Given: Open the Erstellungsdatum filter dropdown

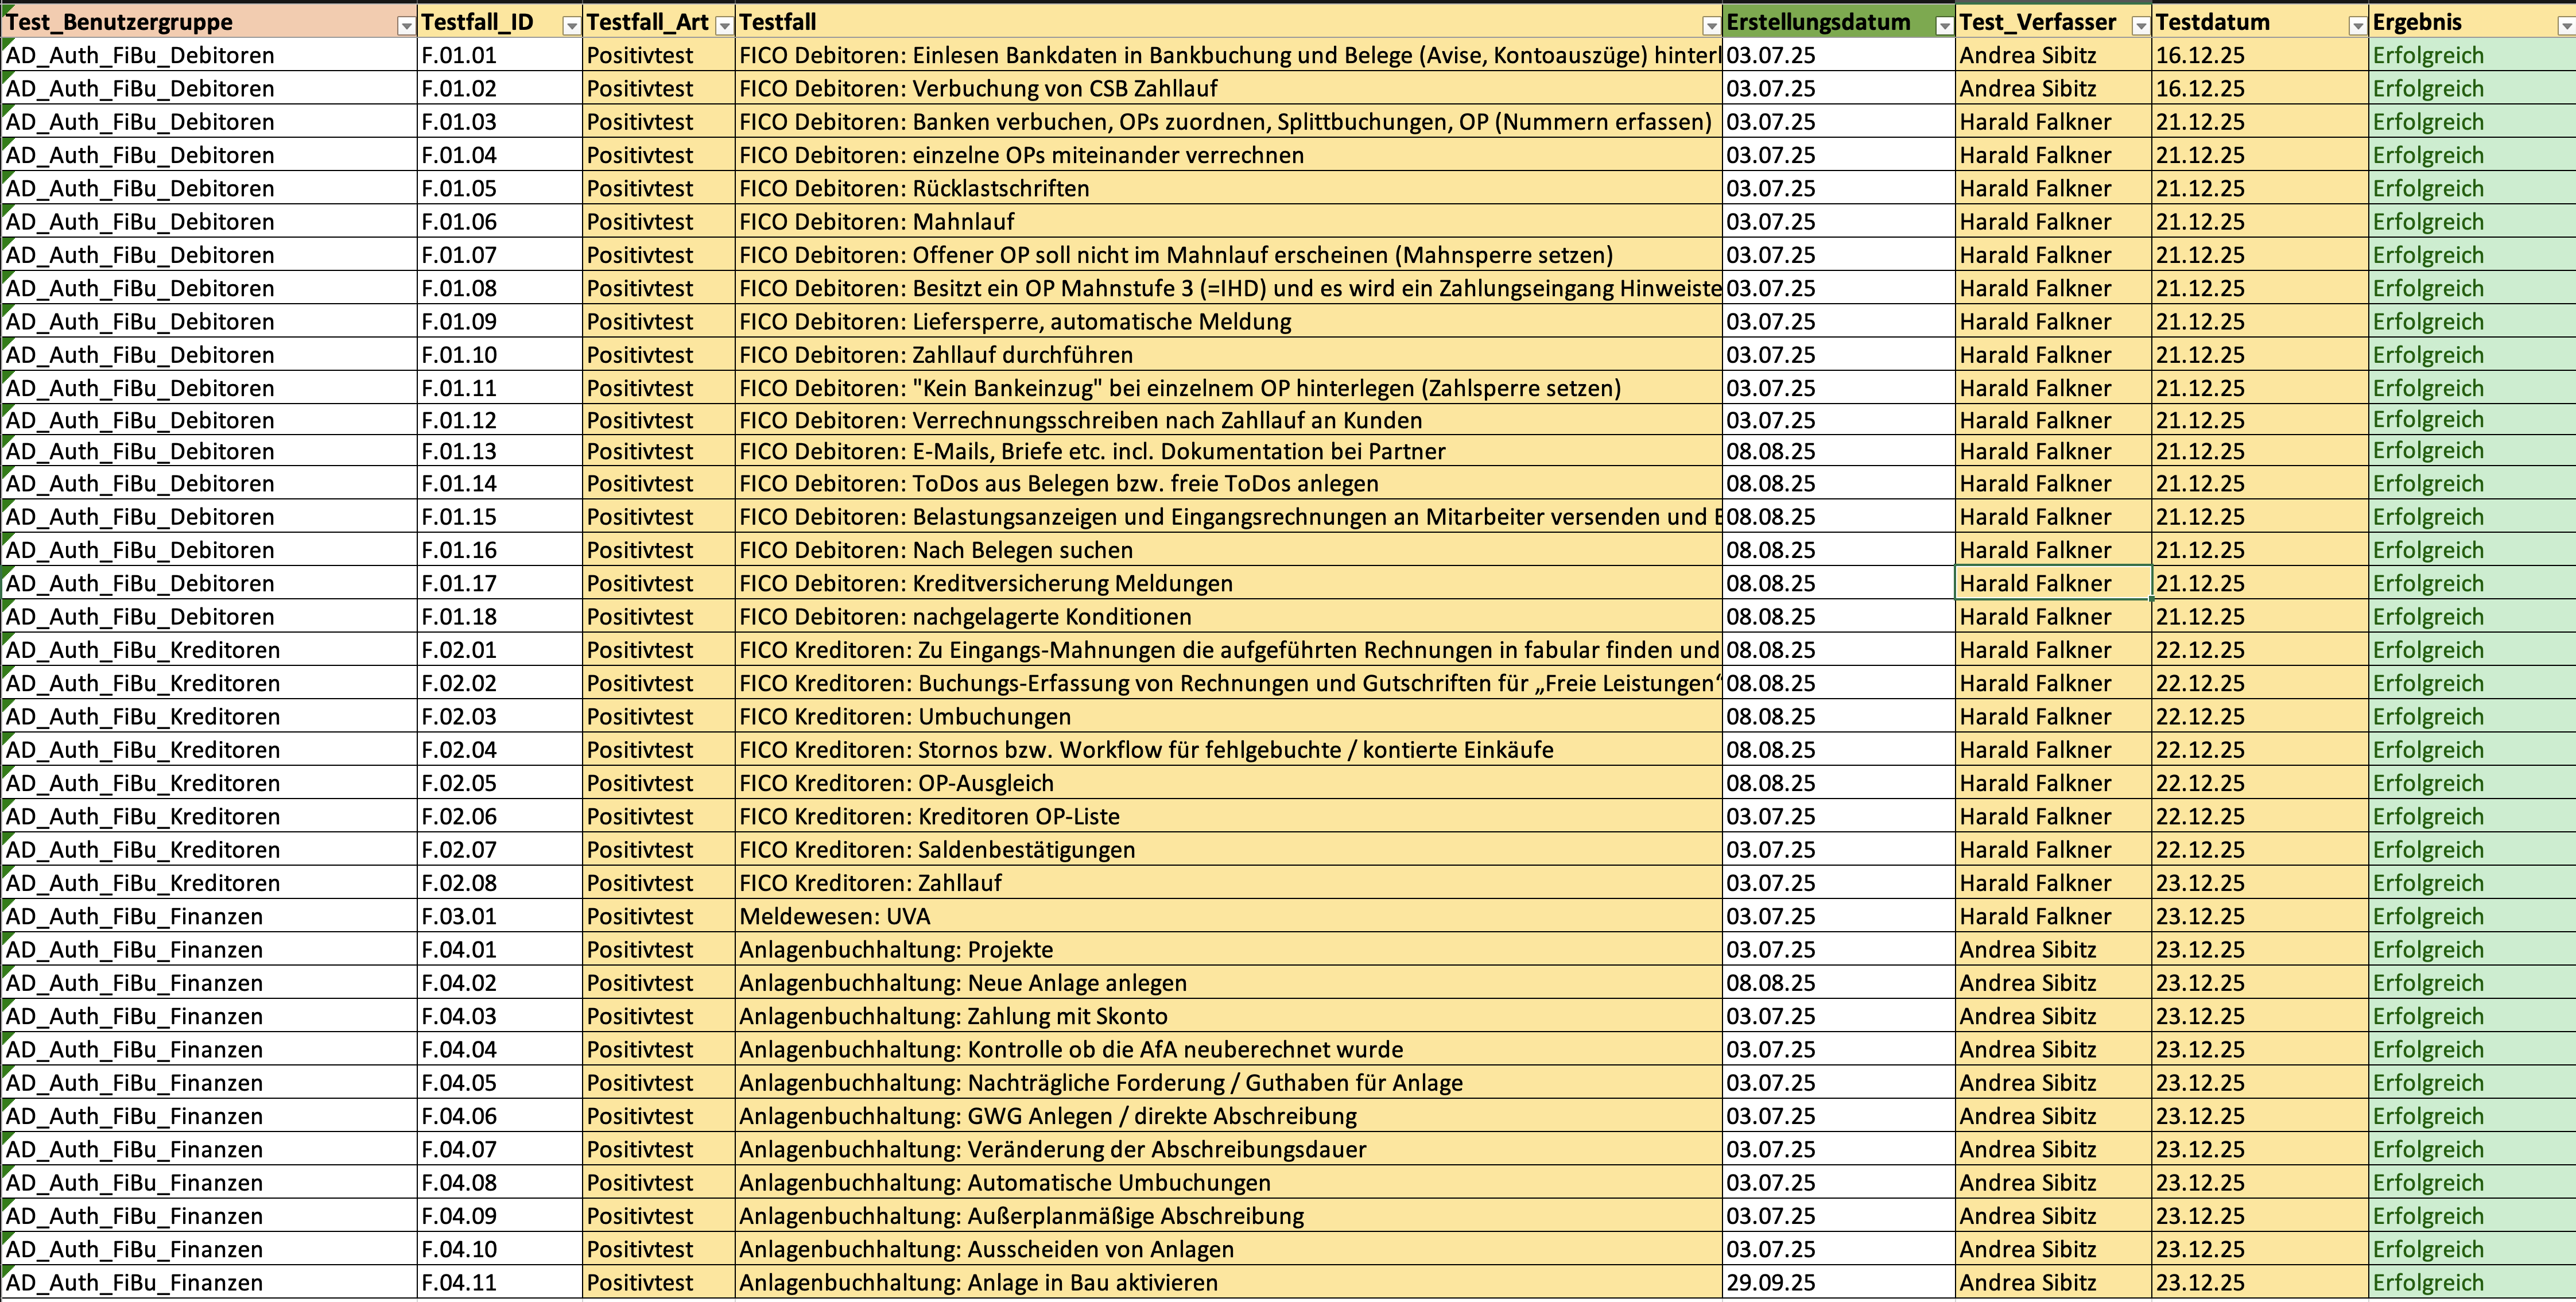Looking at the screenshot, I should pyautogui.click(x=1944, y=26).
